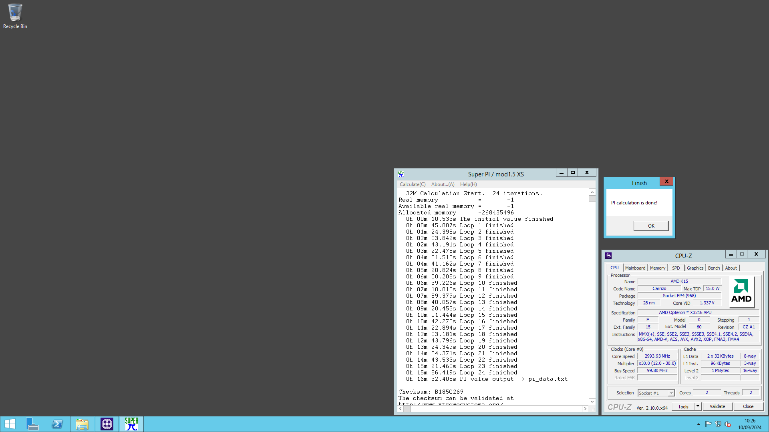Image resolution: width=769 pixels, height=432 pixels.
Task: Maximize the Super PI window
Action: click(573, 172)
